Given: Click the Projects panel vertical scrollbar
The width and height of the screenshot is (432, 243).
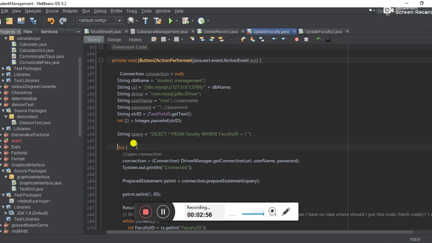Looking at the screenshot, I should (x=80, y=96).
